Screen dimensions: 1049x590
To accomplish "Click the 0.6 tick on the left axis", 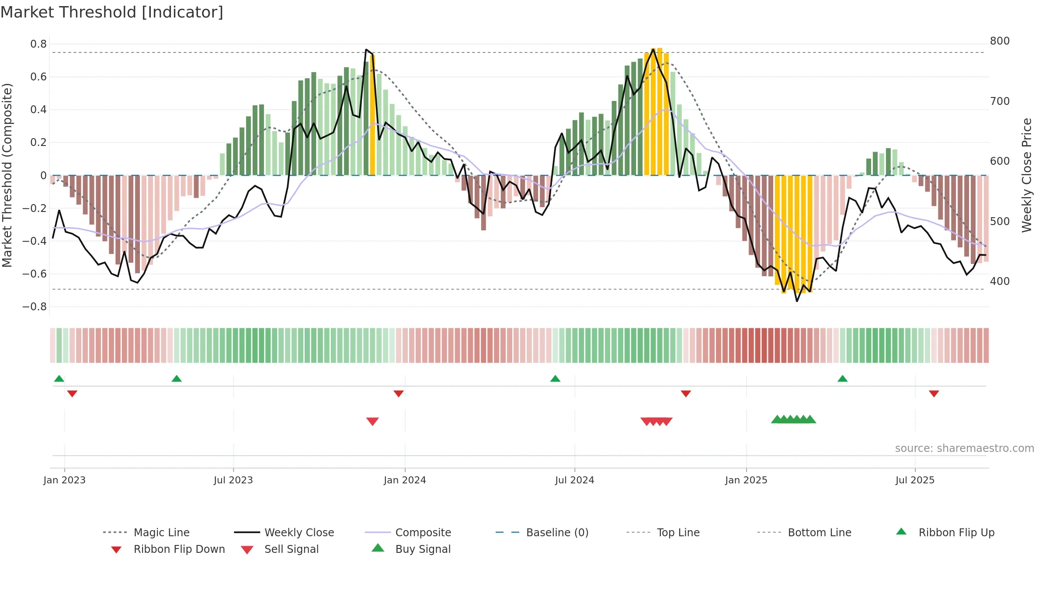I will (38, 77).
